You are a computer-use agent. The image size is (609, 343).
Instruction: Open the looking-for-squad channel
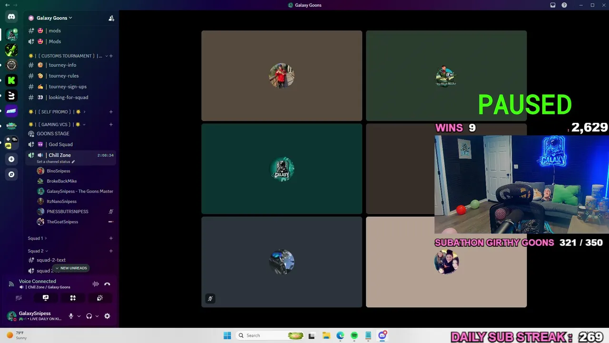pyautogui.click(x=71, y=97)
